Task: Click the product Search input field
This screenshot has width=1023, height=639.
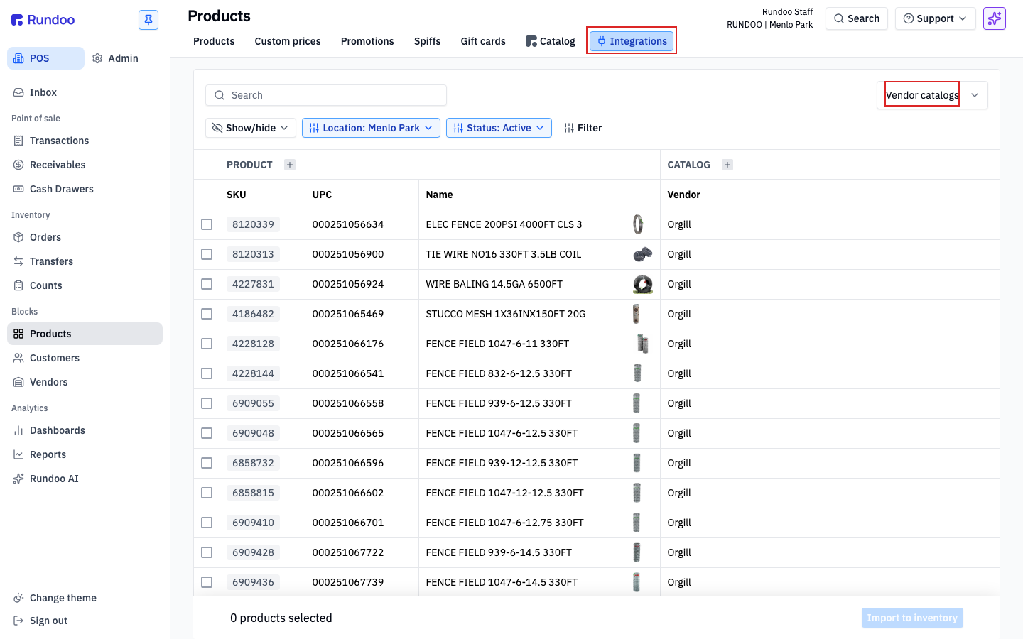Action: [326, 95]
